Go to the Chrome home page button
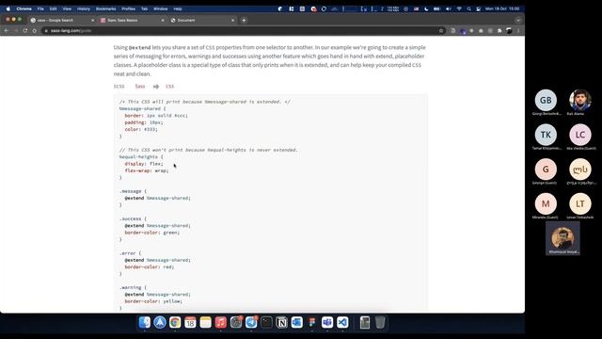The image size is (602, 339). 35,31
